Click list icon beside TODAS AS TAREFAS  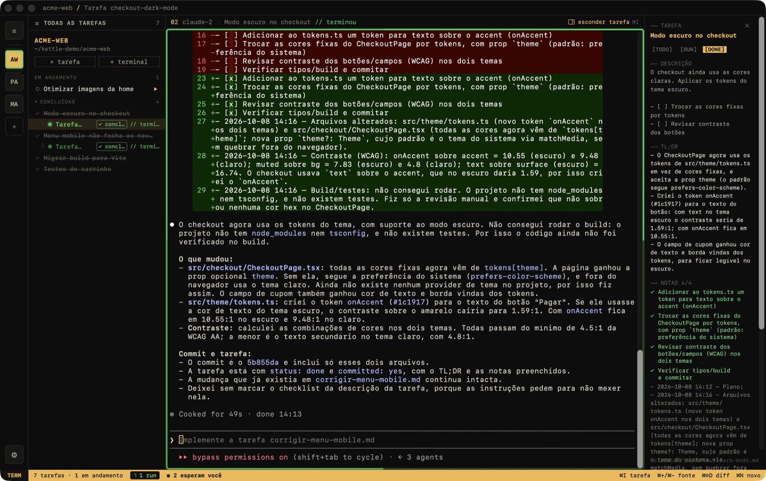coord(37,23)
